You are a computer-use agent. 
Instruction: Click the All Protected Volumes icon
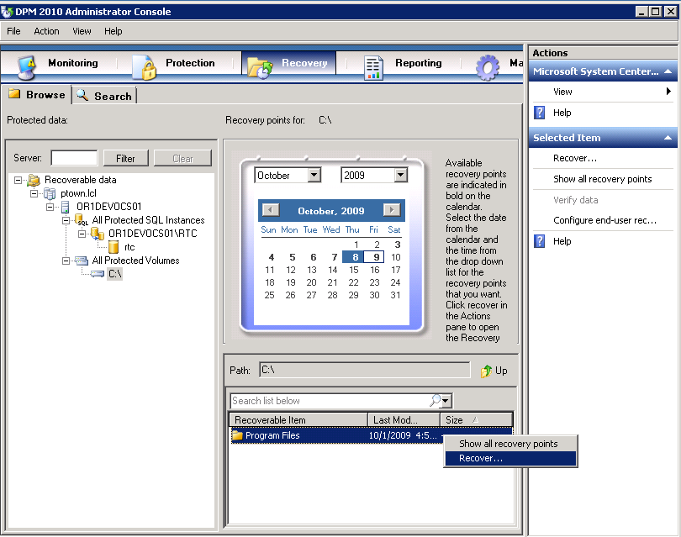[x=82, y=261]
